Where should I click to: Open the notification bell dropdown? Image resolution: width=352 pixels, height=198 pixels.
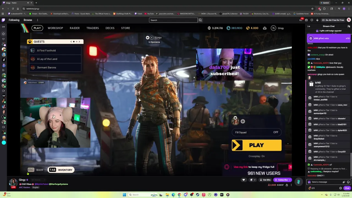coord(252,180)
